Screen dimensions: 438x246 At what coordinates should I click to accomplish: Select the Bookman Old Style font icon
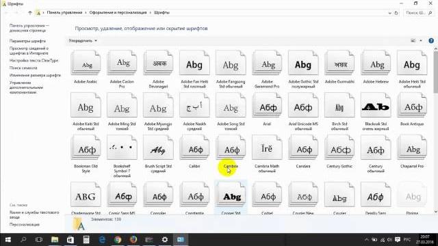(86, 148)
